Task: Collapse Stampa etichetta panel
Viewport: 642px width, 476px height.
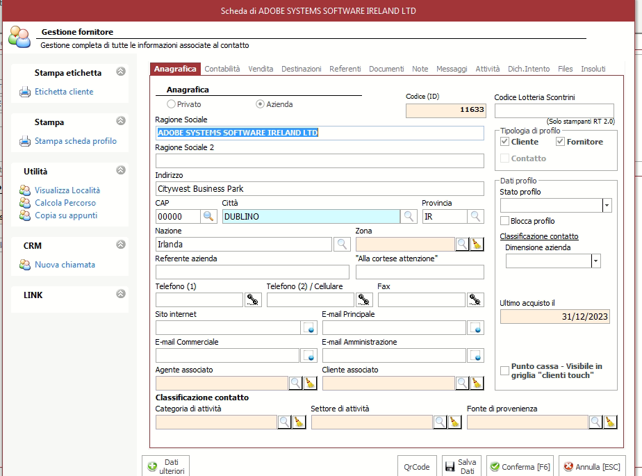Action: point(121,72)
